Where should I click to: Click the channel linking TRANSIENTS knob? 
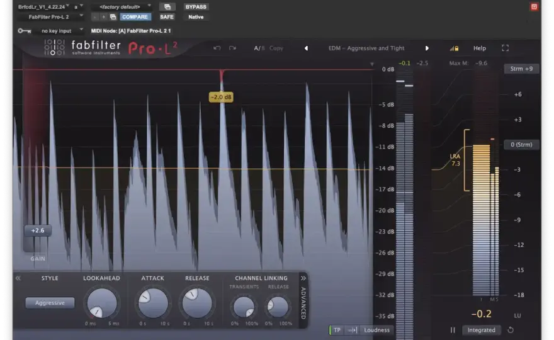tap(244, 307)
